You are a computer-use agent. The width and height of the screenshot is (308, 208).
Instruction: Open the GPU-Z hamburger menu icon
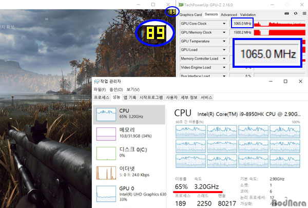coord(304,13)
